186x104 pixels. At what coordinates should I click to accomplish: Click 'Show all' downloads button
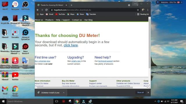click(140, 92)
